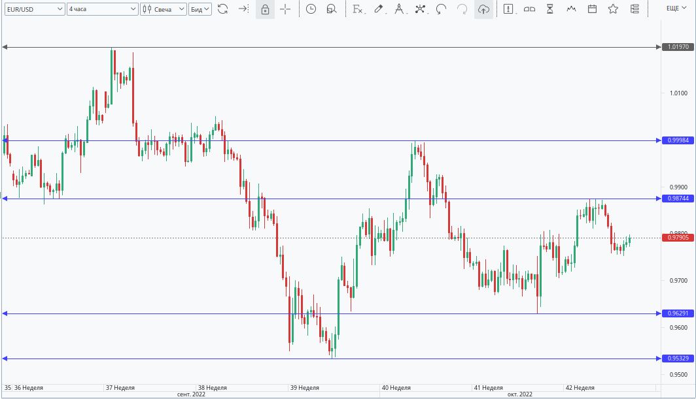
Task: Select the 0.98744 blue level price label
Action: tap(678, 199)
